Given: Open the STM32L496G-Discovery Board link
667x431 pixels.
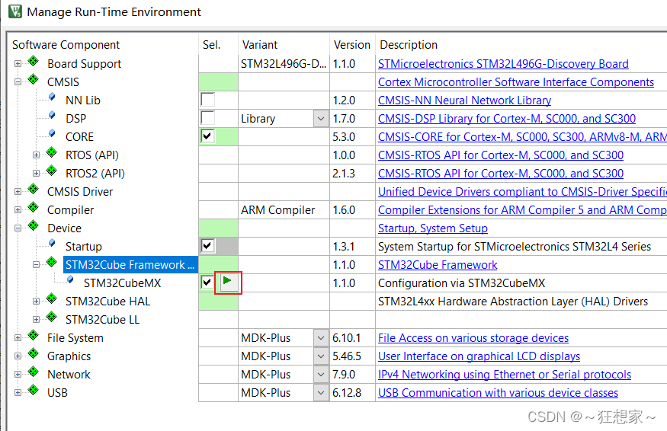Looking at the screenshot, I should 503,64.
